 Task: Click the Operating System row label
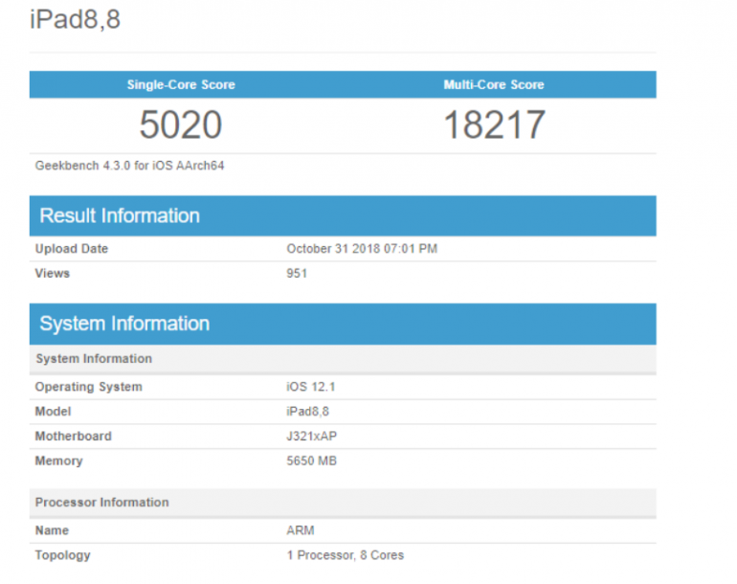point(89,387)
